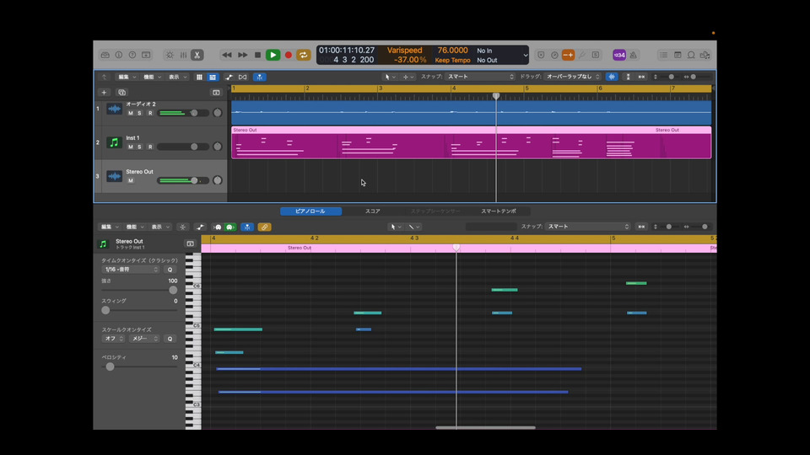Open tracks area 表示 menu
Viewport: 810px width, 455px height.
pos(177,77)
